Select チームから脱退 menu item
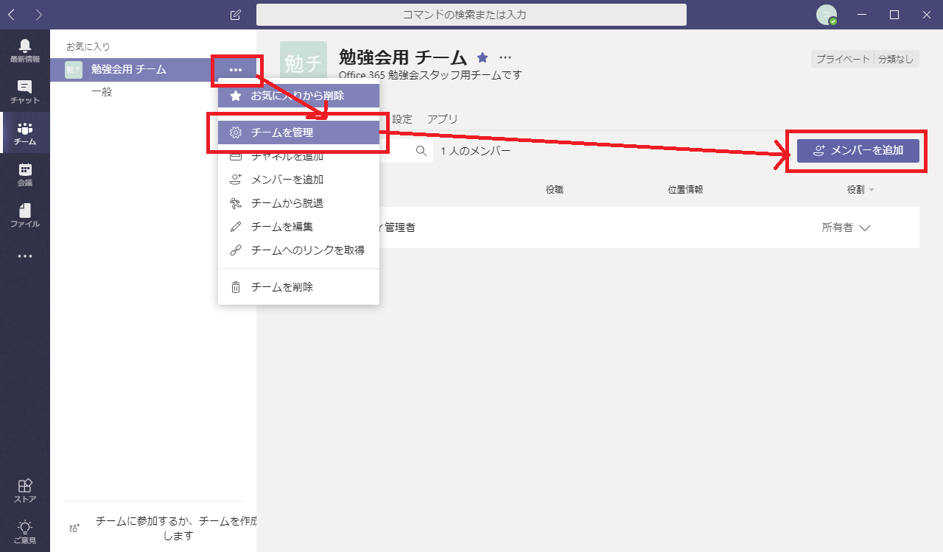This screenshot has width=943, height=552. 298,203
